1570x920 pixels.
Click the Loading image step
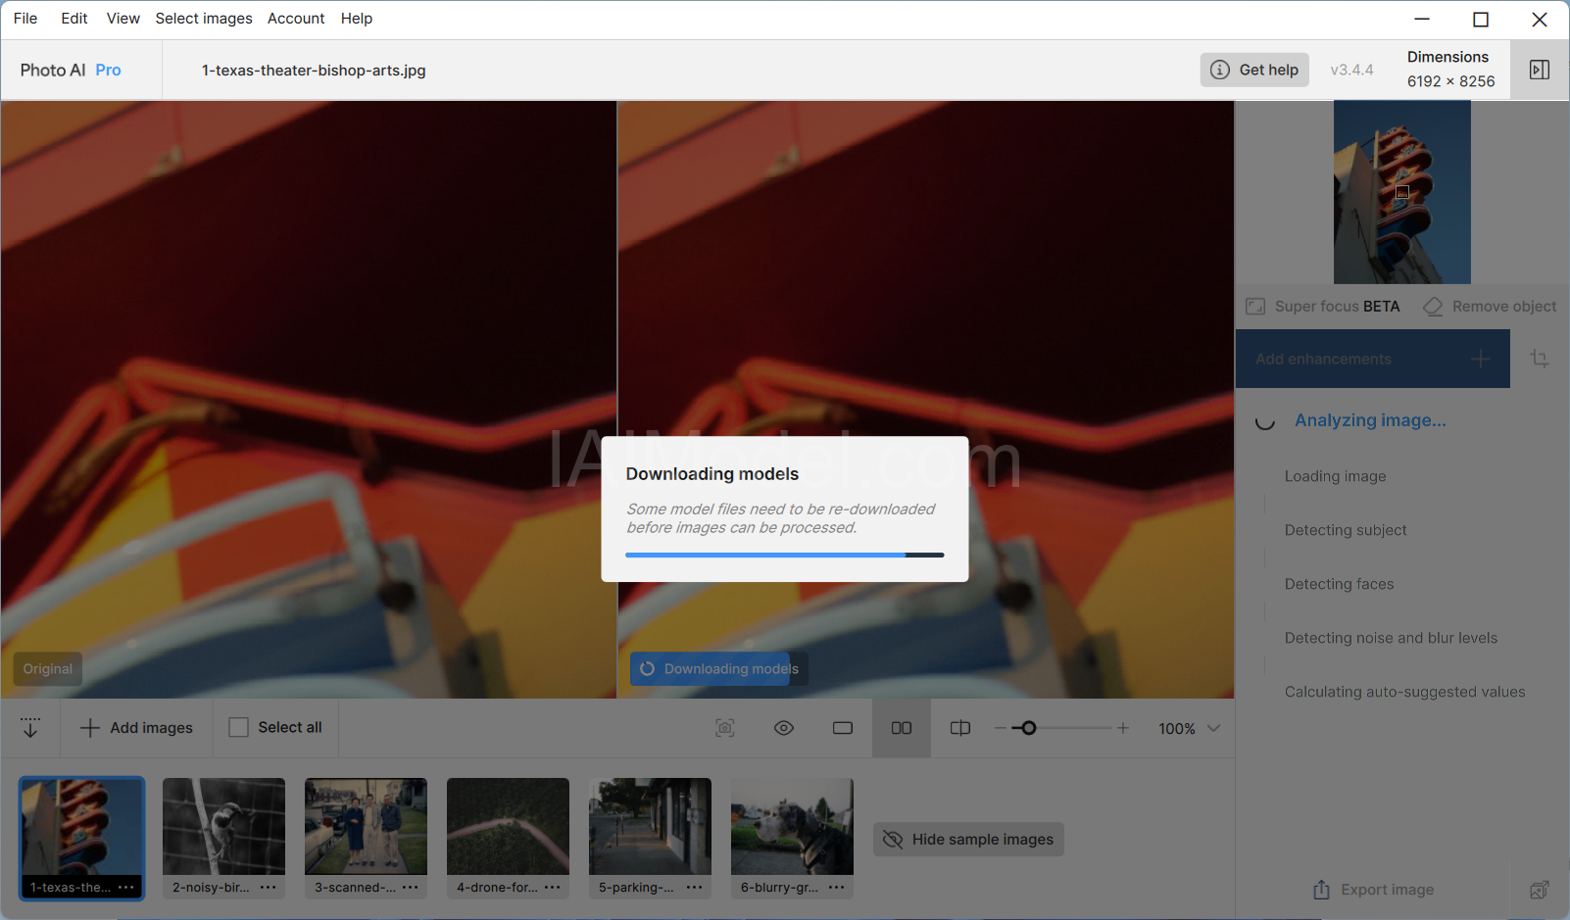pyautogui.click(x=1335, y=476)
